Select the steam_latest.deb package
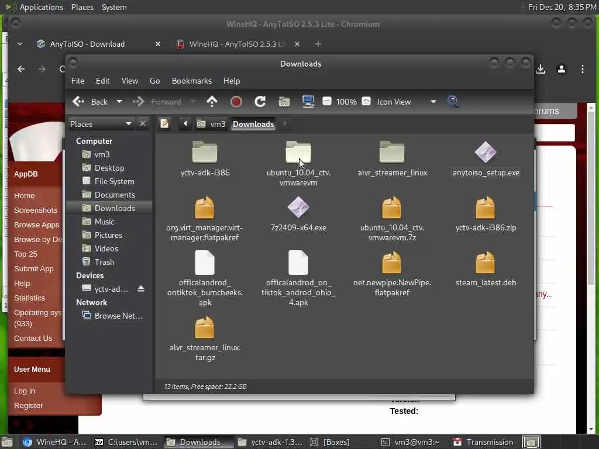 pyautogui.click(x=486, y=269)
